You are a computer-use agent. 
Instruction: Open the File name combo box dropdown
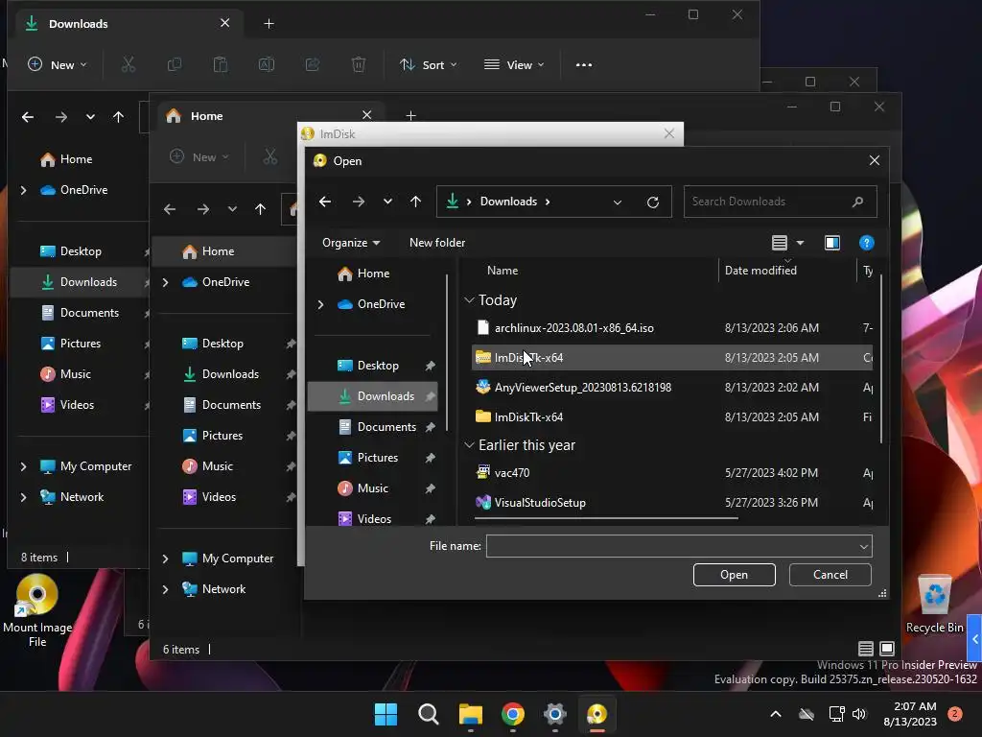[x=864, y=546]
